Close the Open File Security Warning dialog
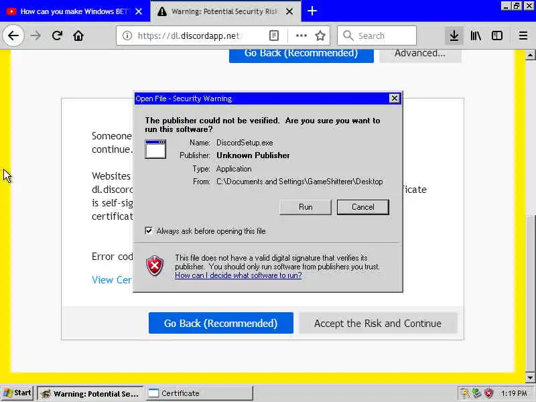Image resolution: width=536 pixels, height=402 pixels. click(394, 98)
